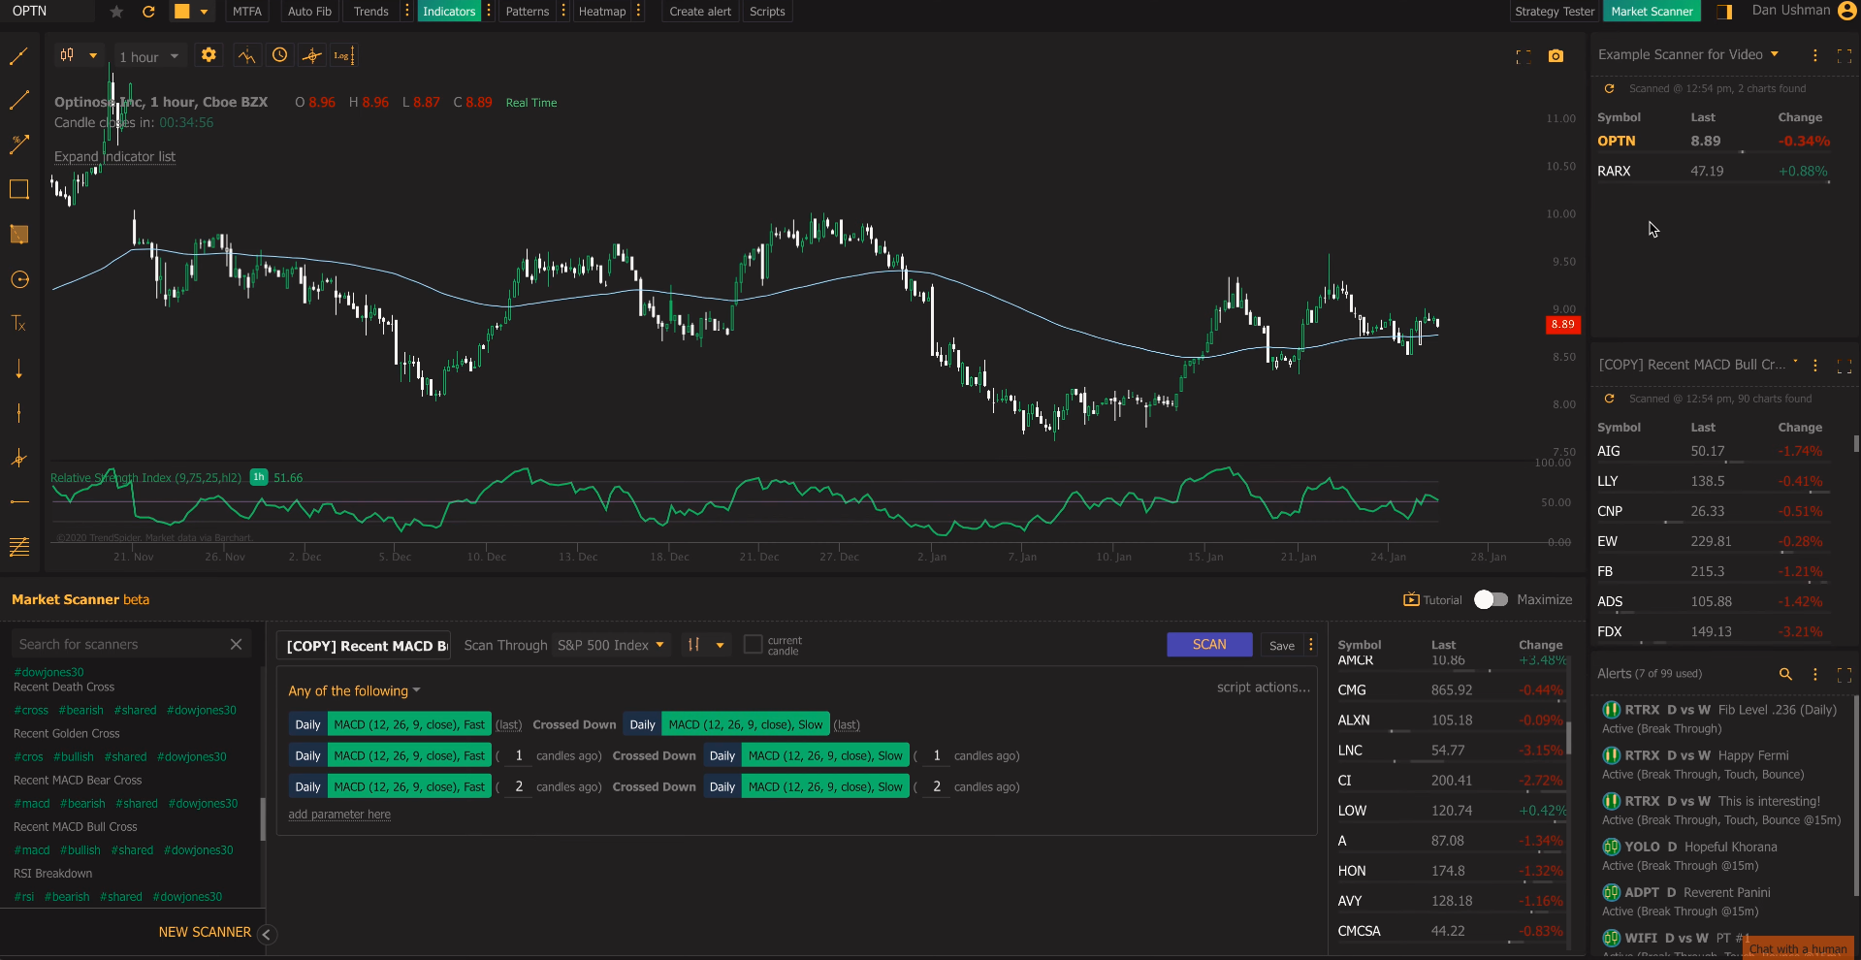Click the clock icon in chart toolbar
The image size is (1861, 960).
(x=279, y=55)
